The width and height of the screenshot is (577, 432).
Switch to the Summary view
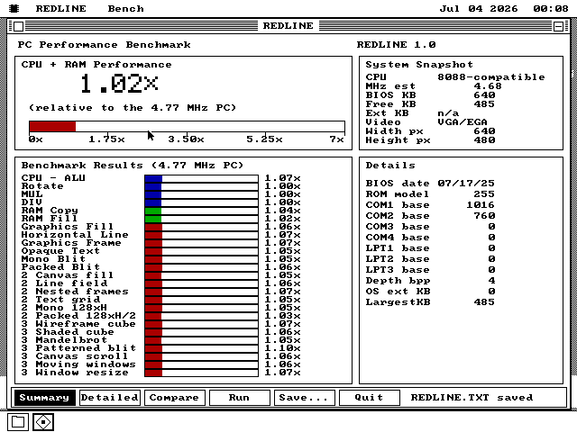click(x=44, y=398)
